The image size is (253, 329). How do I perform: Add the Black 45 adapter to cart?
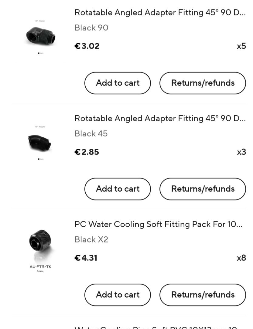pos(118,189)
